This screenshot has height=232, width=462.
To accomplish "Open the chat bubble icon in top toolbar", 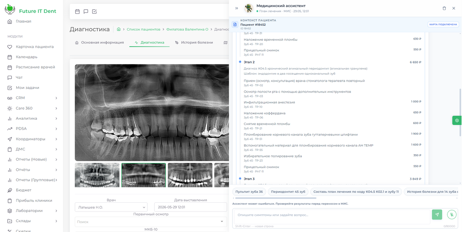I will (x=86, y=12).
